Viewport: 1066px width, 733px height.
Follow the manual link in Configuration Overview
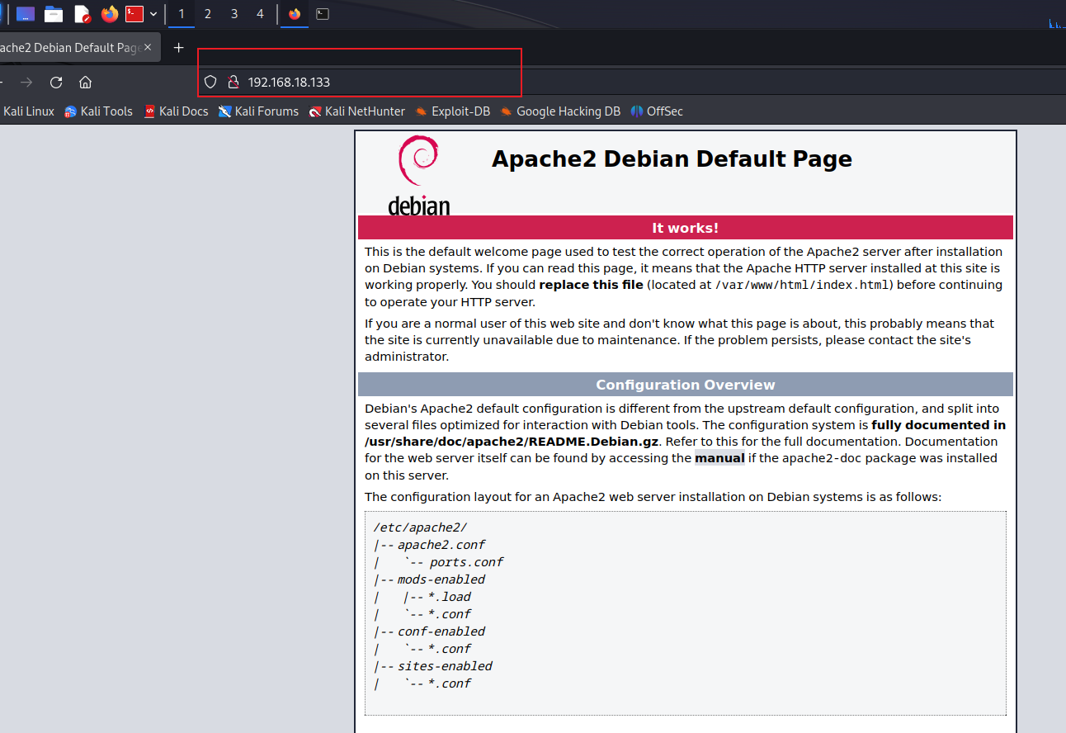pos(719,458)
